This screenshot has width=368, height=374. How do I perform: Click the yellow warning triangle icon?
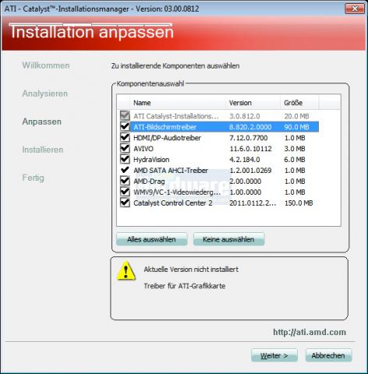tap(126, 271)
